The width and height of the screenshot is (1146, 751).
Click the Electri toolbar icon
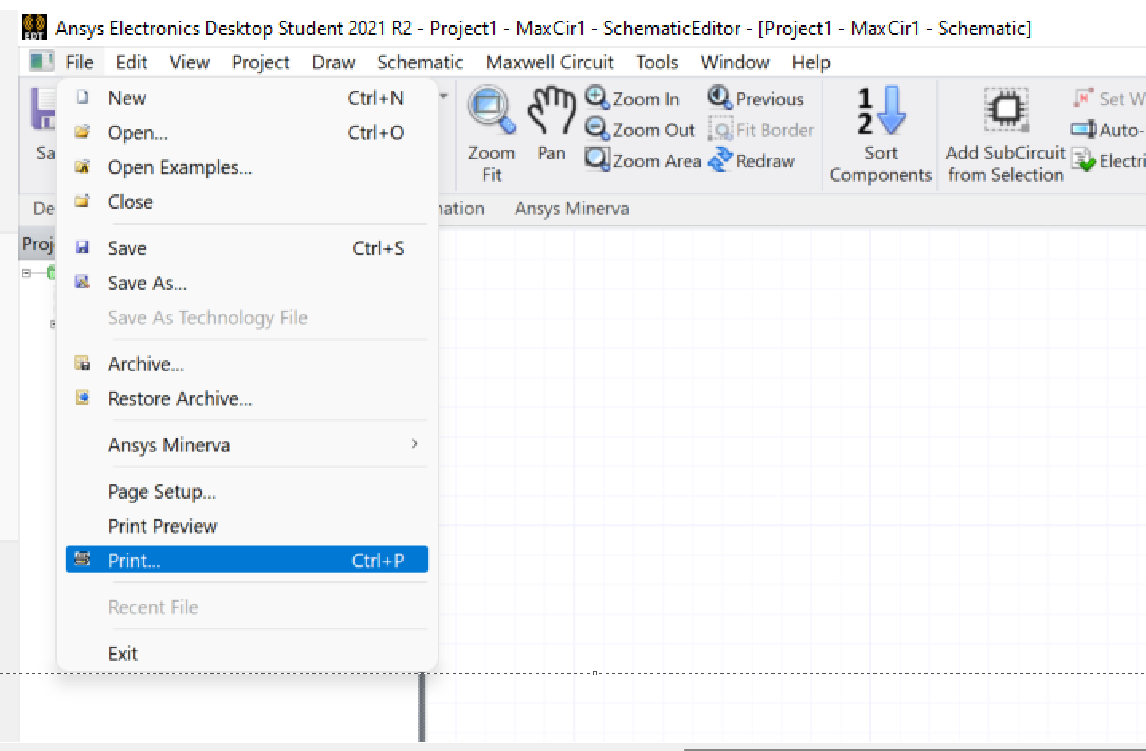[x=1083, y=160]
